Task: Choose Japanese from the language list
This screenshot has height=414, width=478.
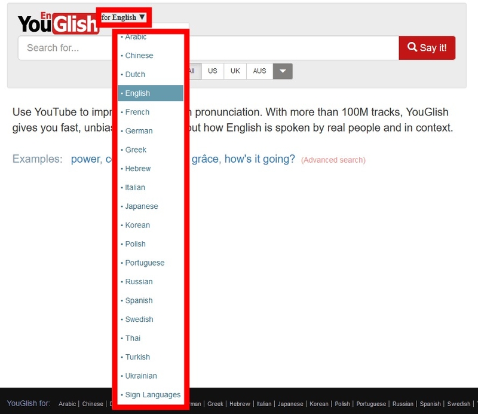Action: tap(140, 206)
